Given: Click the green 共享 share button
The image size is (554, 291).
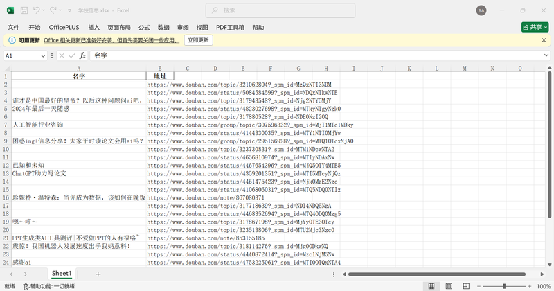Looking at the screenshot, I should [x=535, y=27].
